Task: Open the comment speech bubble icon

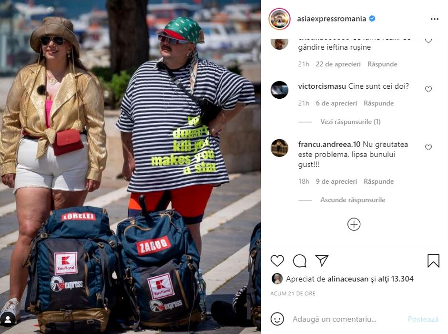Action: pos(300,261)
